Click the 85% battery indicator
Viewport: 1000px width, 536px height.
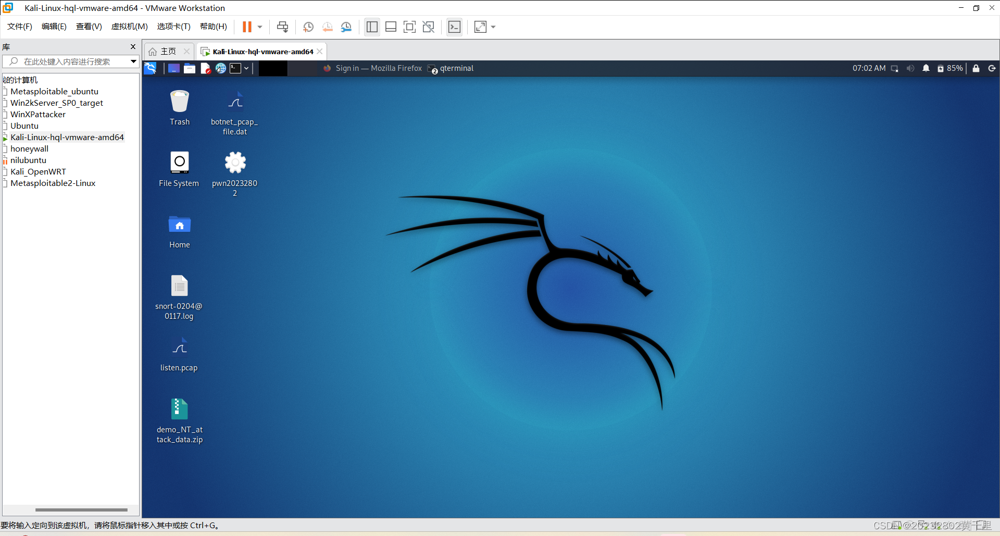[x=950, y=68]
